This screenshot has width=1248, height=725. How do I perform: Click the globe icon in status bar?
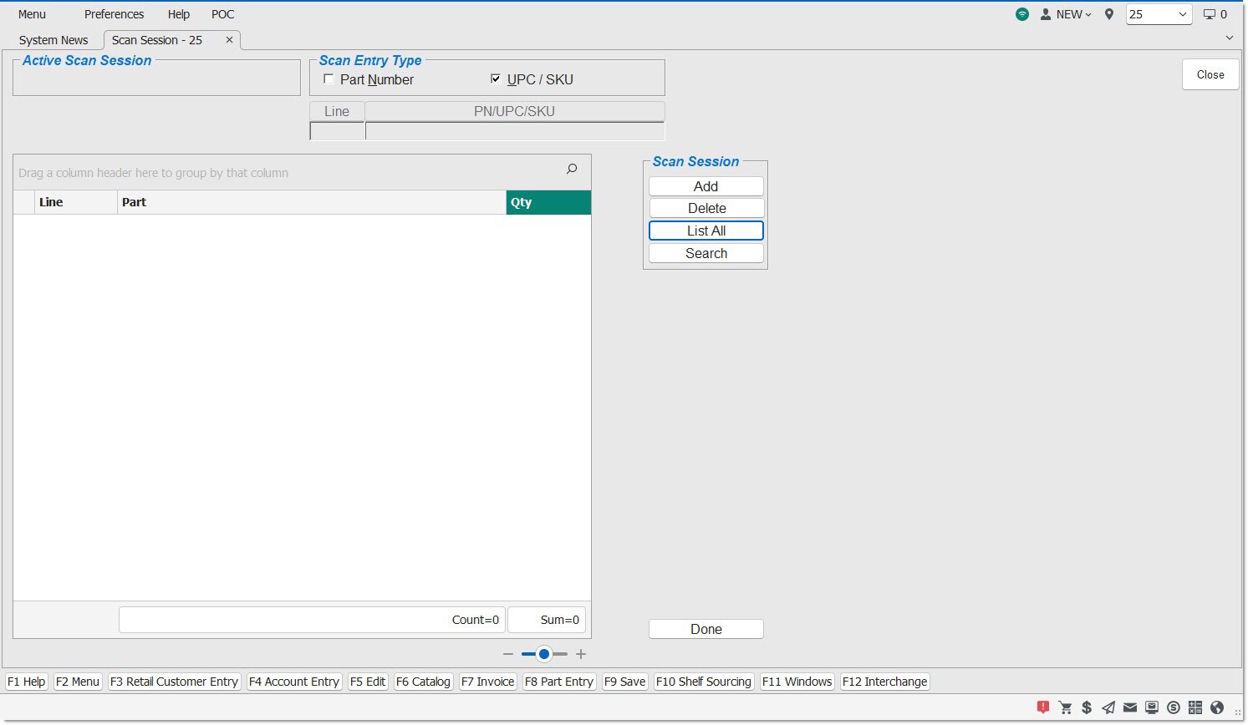pos(1217,707)
